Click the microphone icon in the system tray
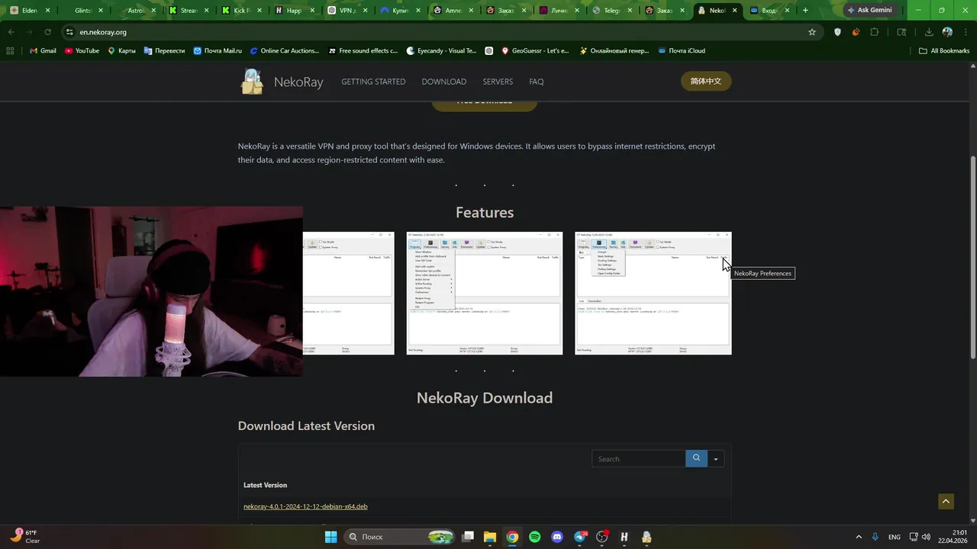The width and height of the screenshot is (977, 549). pos(875,537)
